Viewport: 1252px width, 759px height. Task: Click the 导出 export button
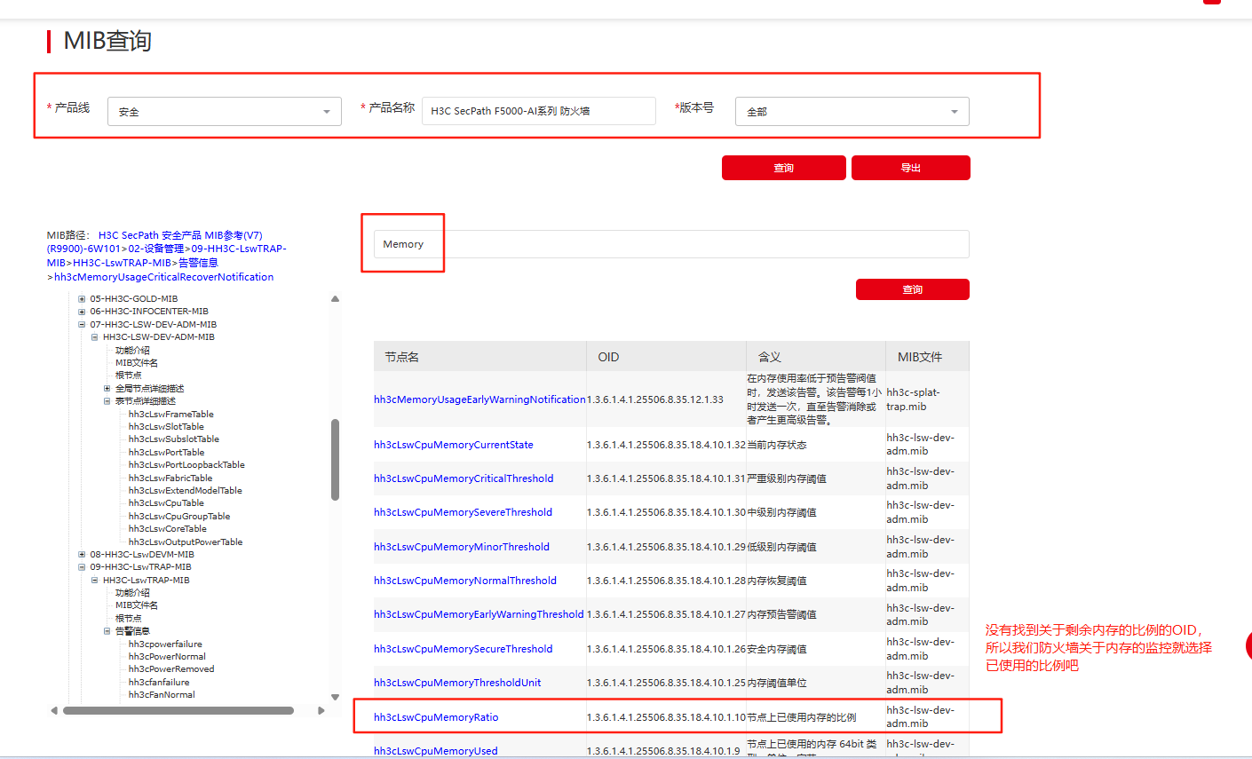tap(910, 168)
